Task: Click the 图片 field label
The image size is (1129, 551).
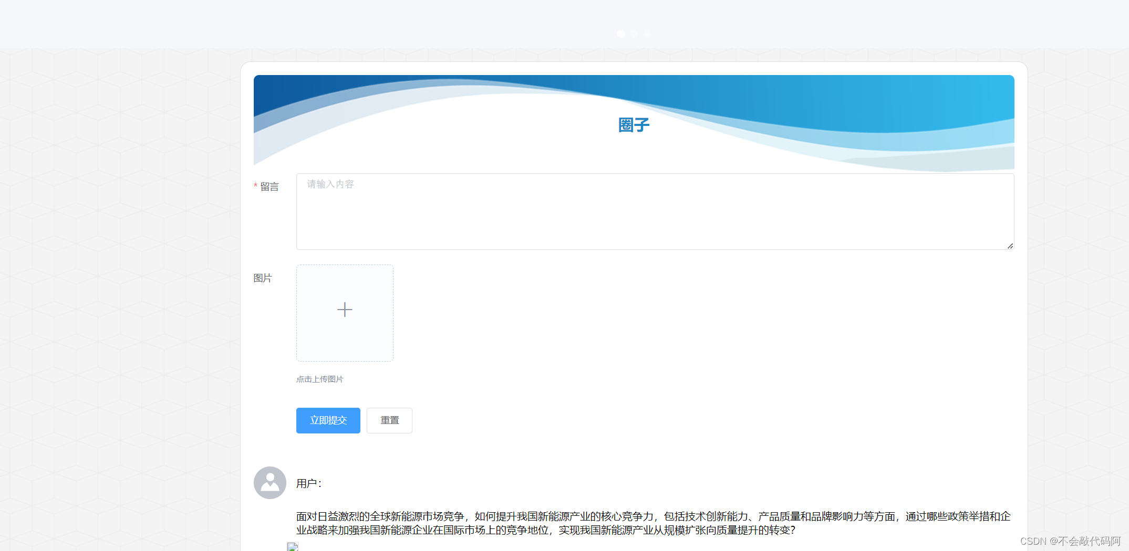Action: tap(264, 278)
